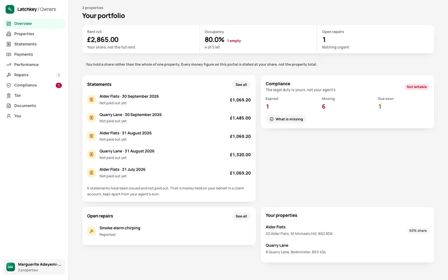448x280 pixels.
Task: Click statement icon for Alder Flats 31 July
Action: pyautogui.click(x=91, y=172)
